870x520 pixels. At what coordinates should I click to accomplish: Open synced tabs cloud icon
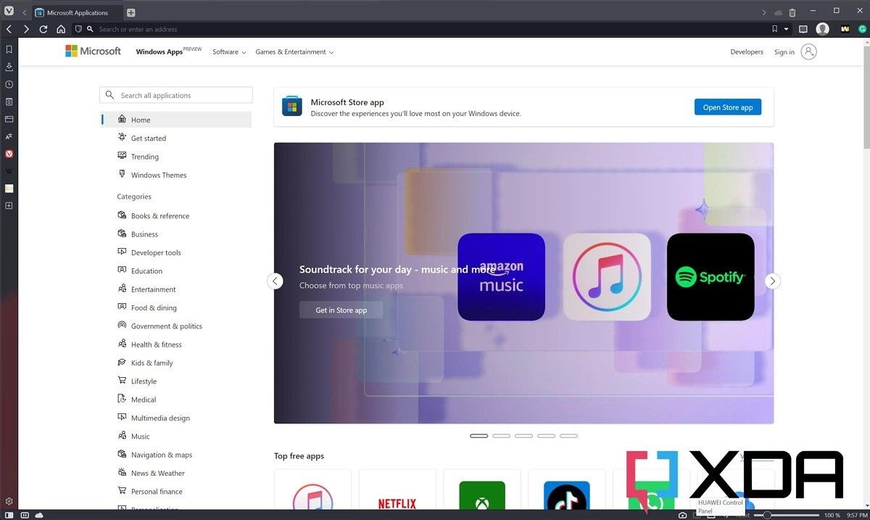click(779, 12)
